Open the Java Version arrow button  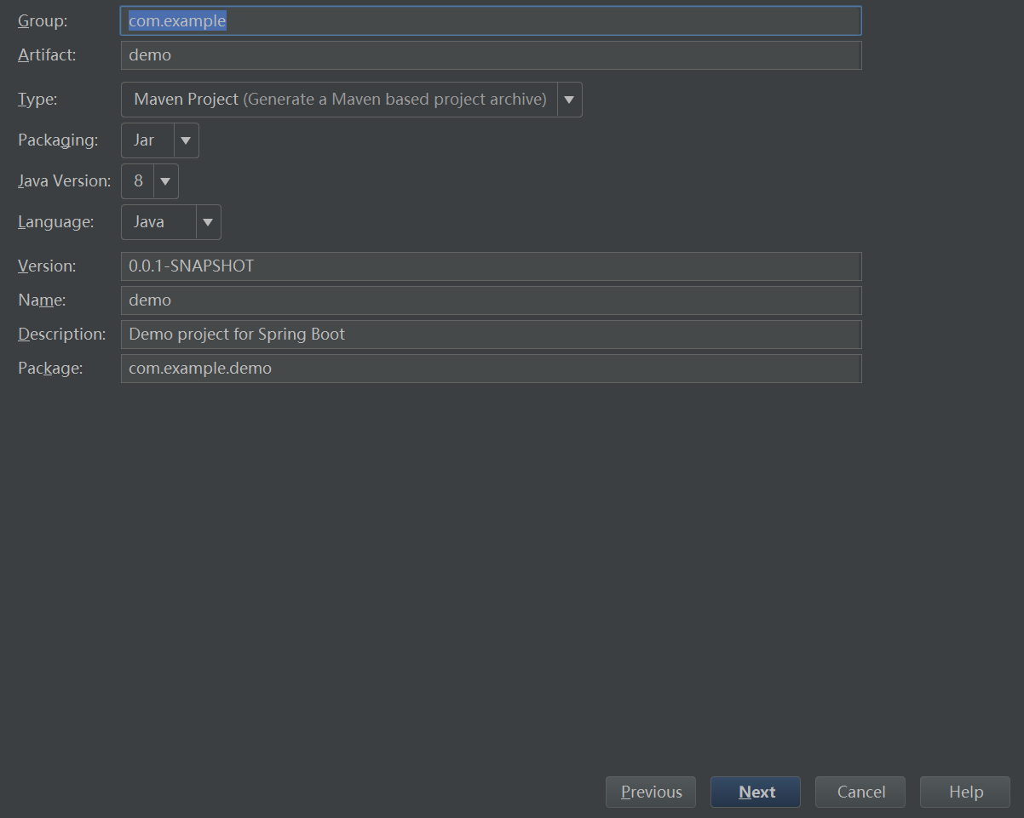(x=165, y=181)
